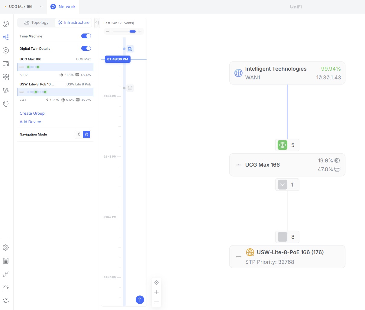Image resolution: width=365 pixels, height=310 pixels.
Task: Toggle the Digital Twin Details switch
Action: pos(86,48)
